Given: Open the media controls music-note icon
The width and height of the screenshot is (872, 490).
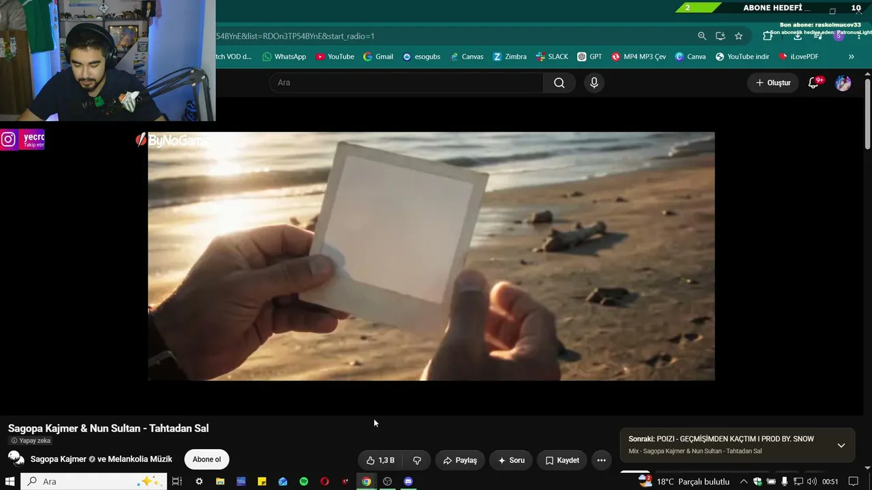Looking at the screenshot, I should pyautogui.click(x=818, y=36).
